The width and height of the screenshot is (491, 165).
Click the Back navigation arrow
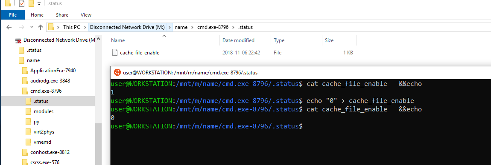click(9, 27)
